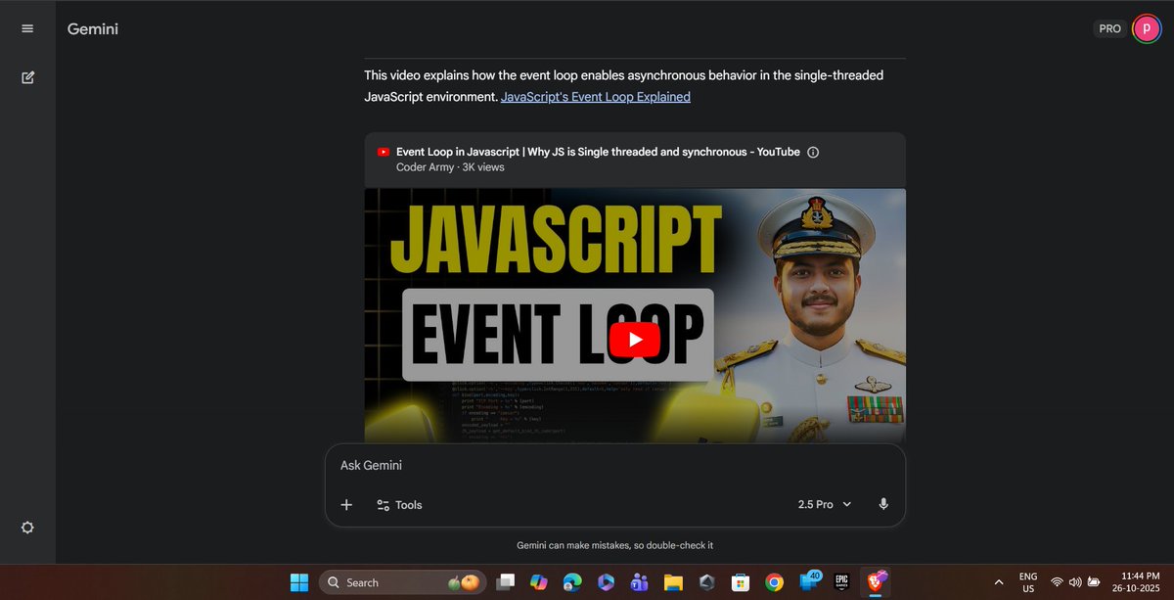
Task: Open the video title 'Event Loop in Javascript' link
Action: coord(598,152)
